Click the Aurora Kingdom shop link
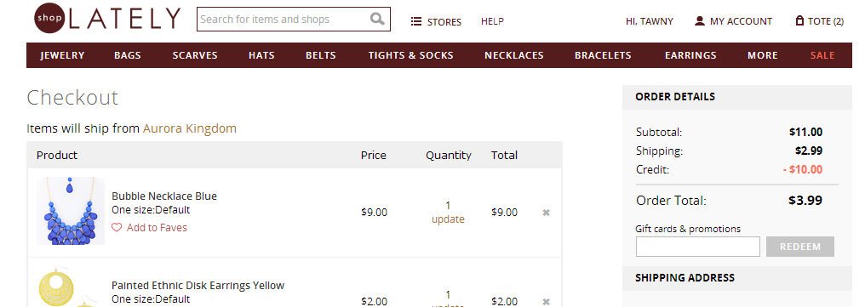This screenshot has width=865, height=307. 190,128
